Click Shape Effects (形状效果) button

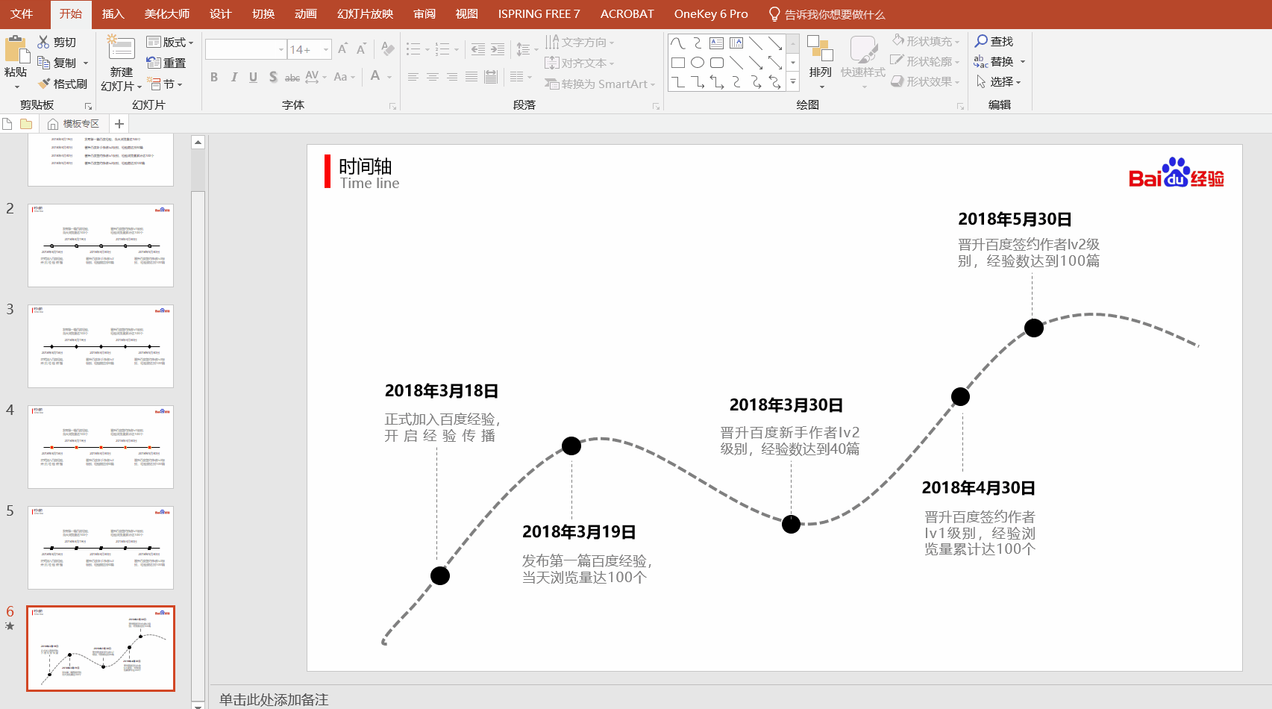926,81
